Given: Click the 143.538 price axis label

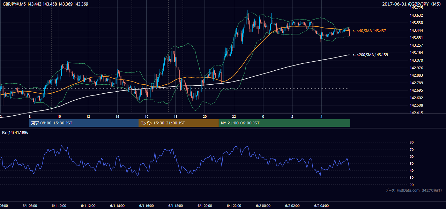Looking at the screenshot, I should [x=416, y=23].
